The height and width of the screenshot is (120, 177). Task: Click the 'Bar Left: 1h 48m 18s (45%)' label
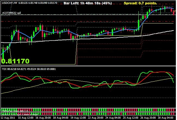(88, 3)
